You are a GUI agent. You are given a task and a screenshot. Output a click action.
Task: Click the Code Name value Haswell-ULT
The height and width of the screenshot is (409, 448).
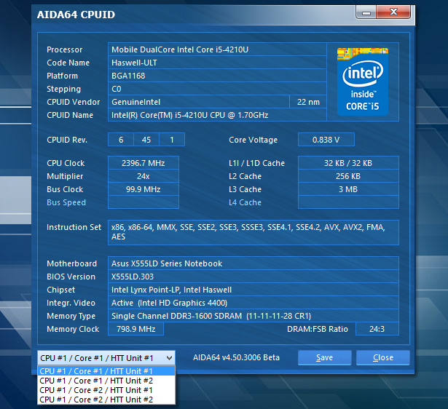point(217,63)
